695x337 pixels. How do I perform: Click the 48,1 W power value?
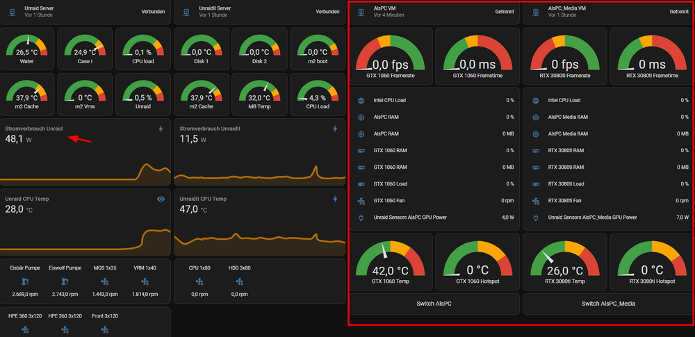tap(19, 139)
